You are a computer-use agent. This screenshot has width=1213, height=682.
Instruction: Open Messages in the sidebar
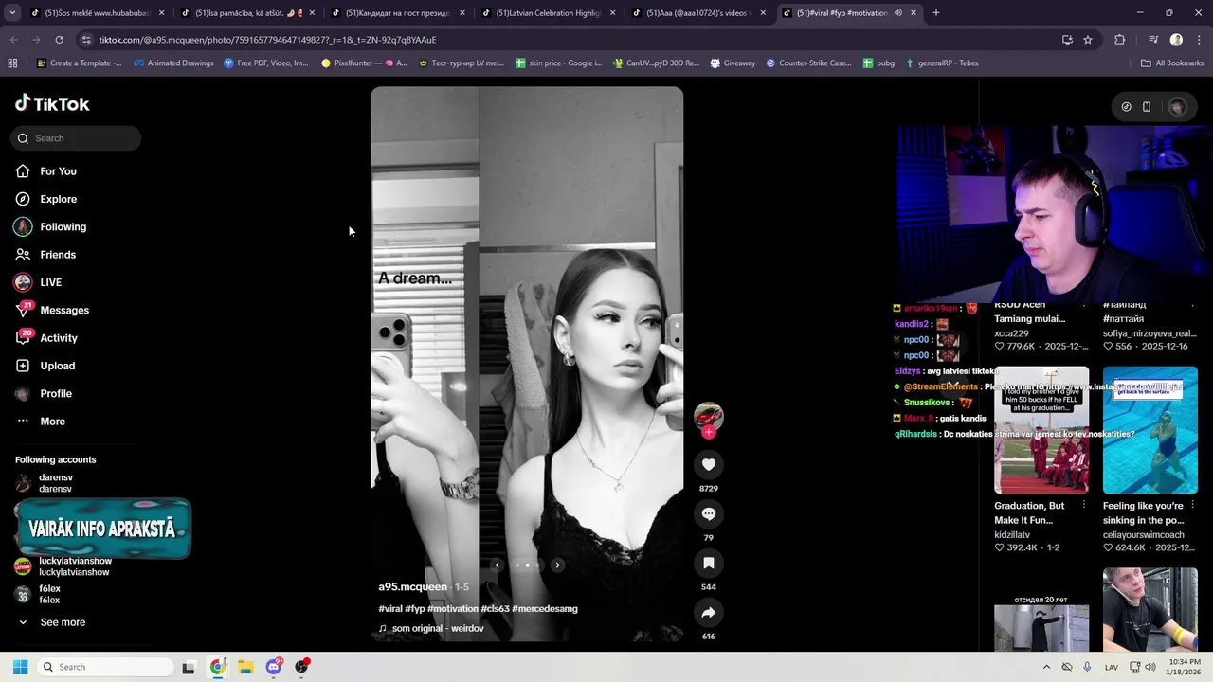(64, 310)
